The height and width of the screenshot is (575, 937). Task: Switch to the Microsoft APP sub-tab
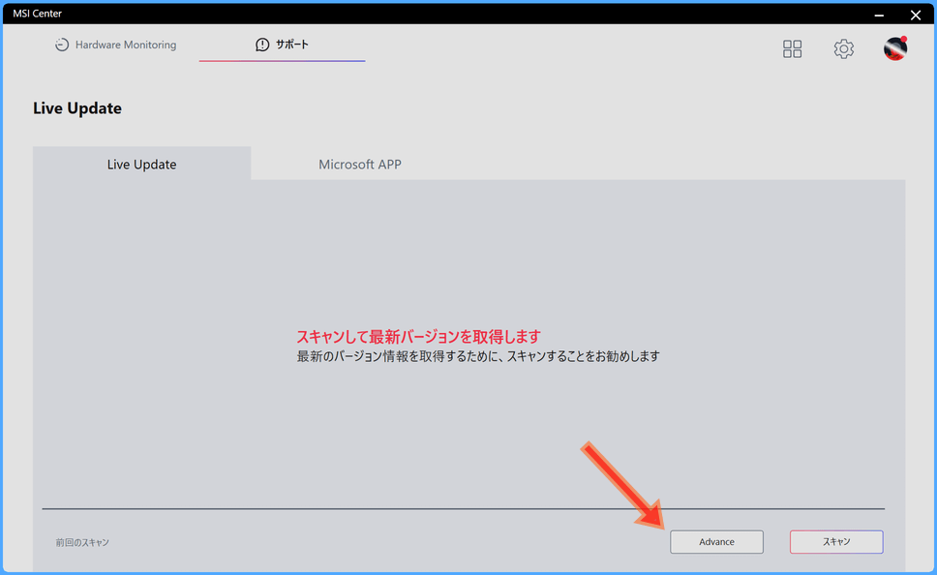click(x=360, y=164)
